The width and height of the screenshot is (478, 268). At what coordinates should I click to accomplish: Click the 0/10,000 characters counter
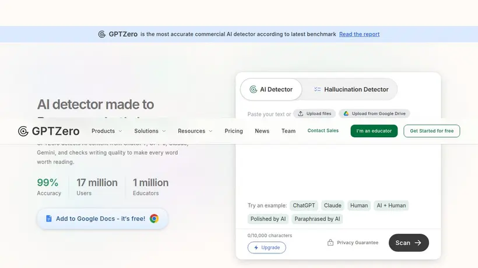pyautogui.click(x=270, y=235)
